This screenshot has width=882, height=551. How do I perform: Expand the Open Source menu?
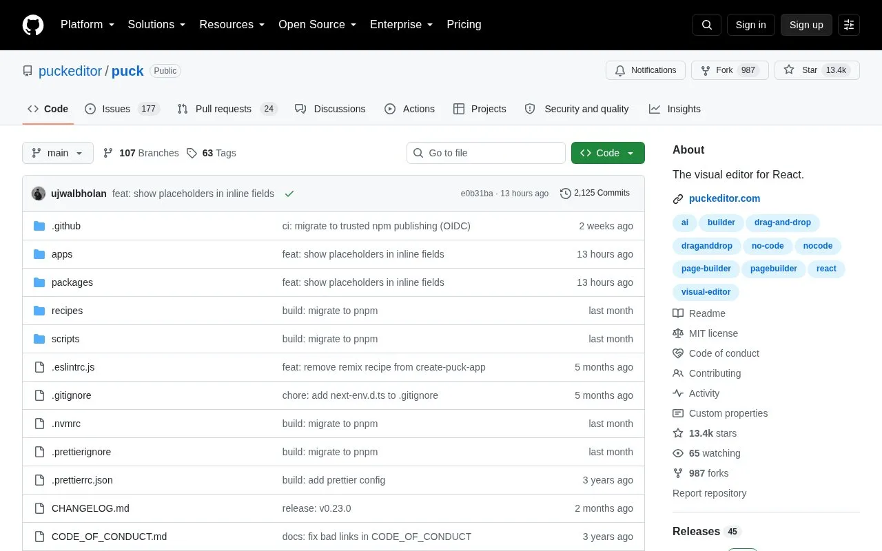click(x=318, y=25)
